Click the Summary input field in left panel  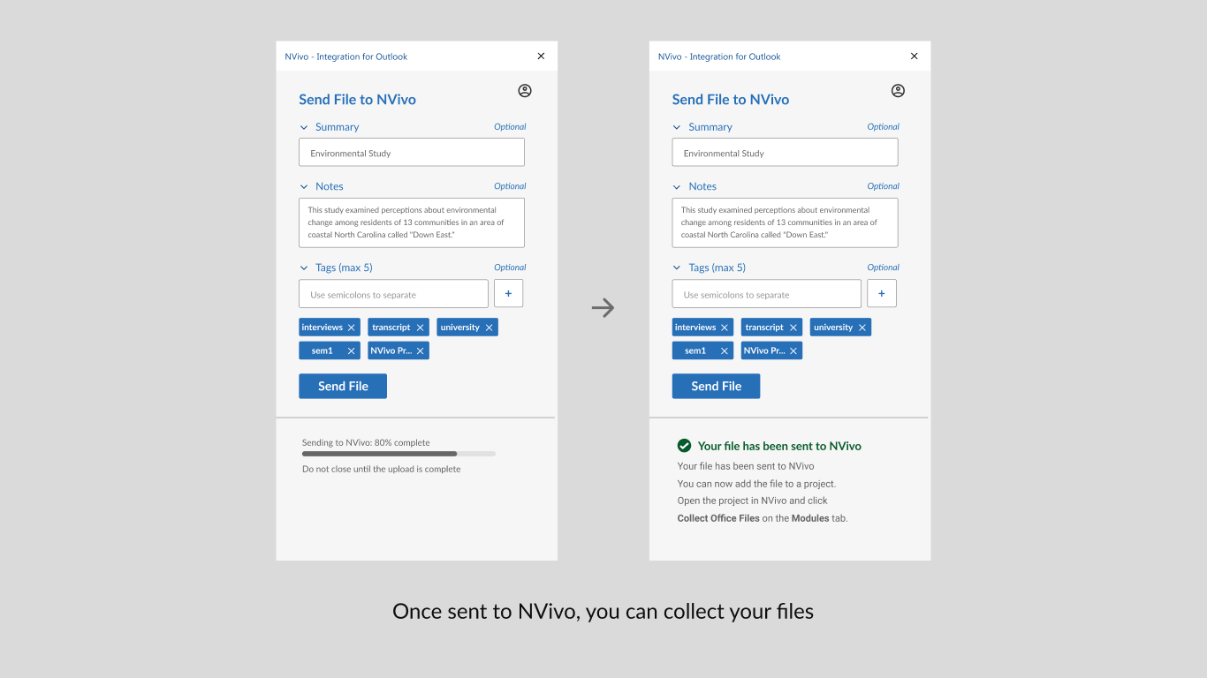(x=412, y=152)
